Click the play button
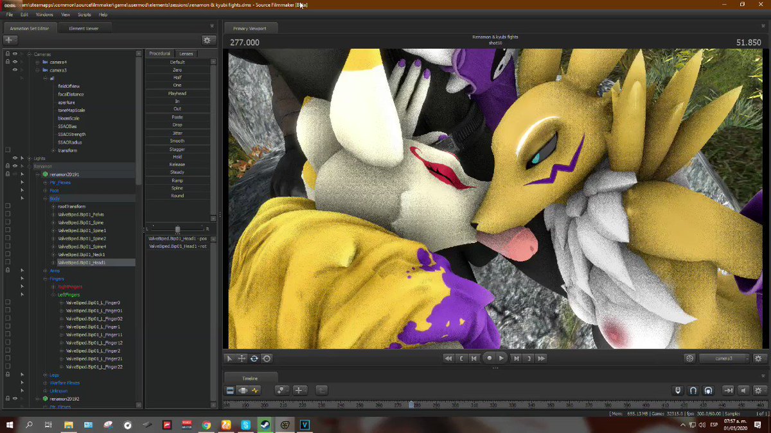Screen dimensions: 771x433 coord(502,359)
